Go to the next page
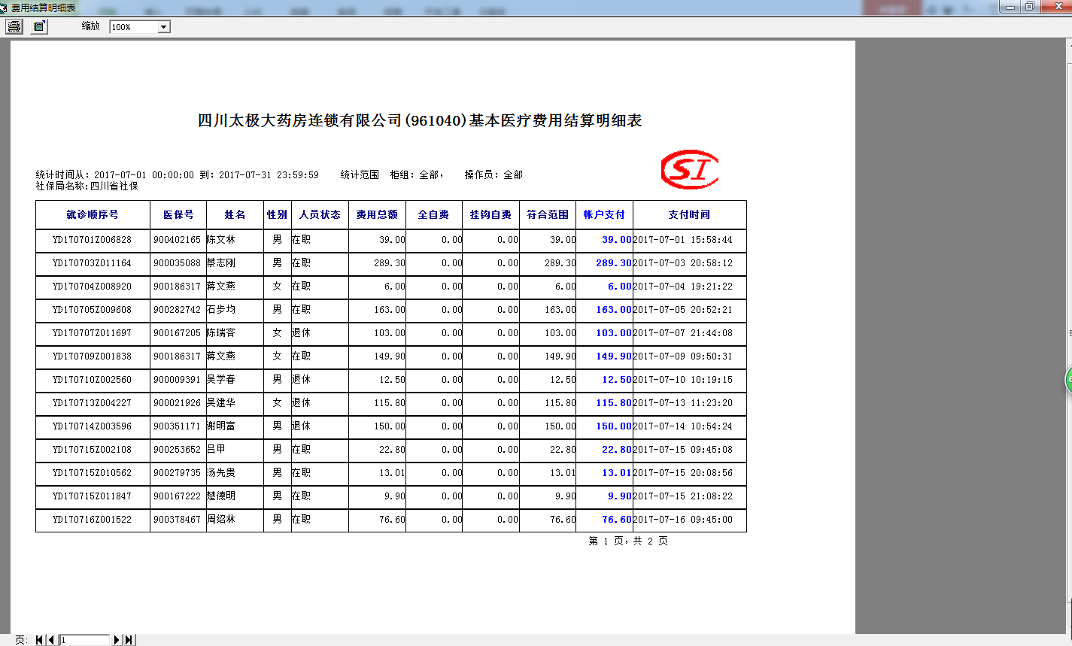 coord(117,640)
